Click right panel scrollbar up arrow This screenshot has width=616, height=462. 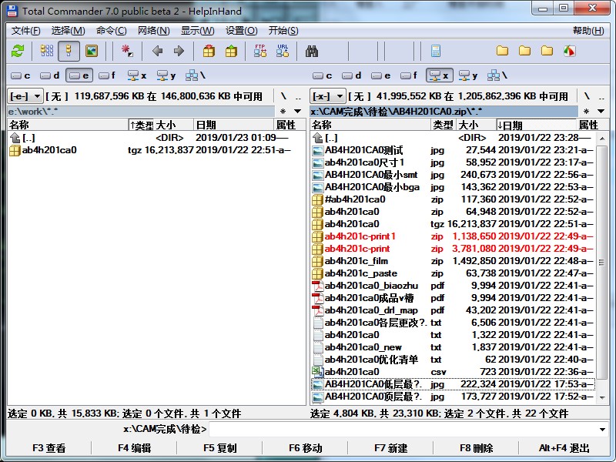click(602, 139)
